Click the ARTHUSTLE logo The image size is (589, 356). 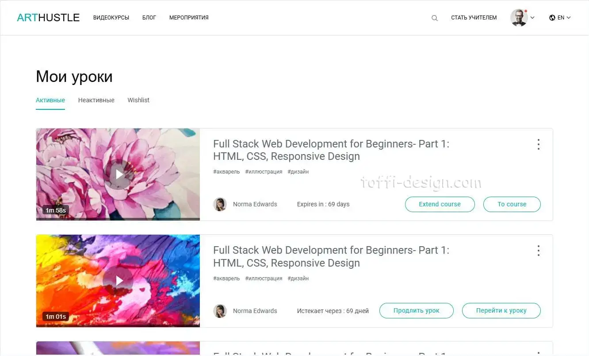48,17
